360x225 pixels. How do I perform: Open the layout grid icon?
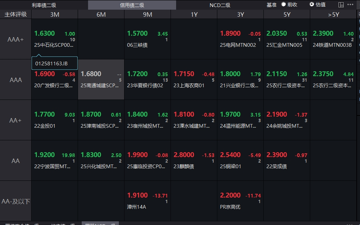coord(341,5)
